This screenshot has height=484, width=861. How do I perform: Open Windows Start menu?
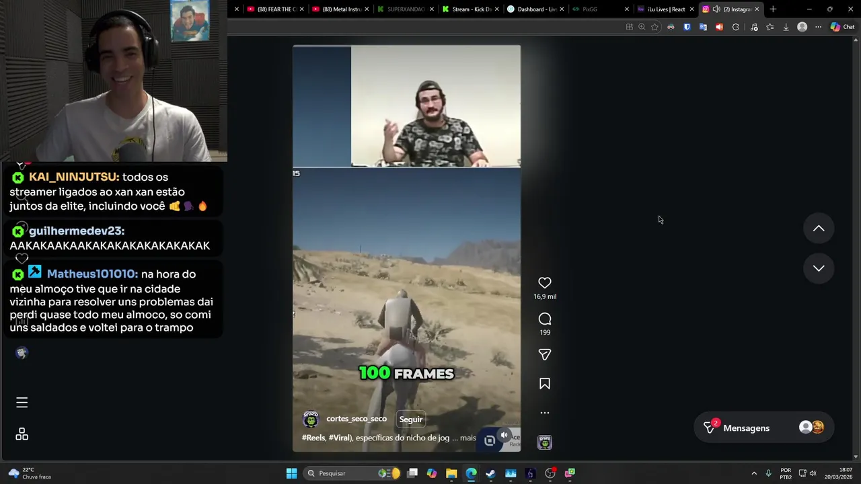pyautogui.click(x=291, y=473)
